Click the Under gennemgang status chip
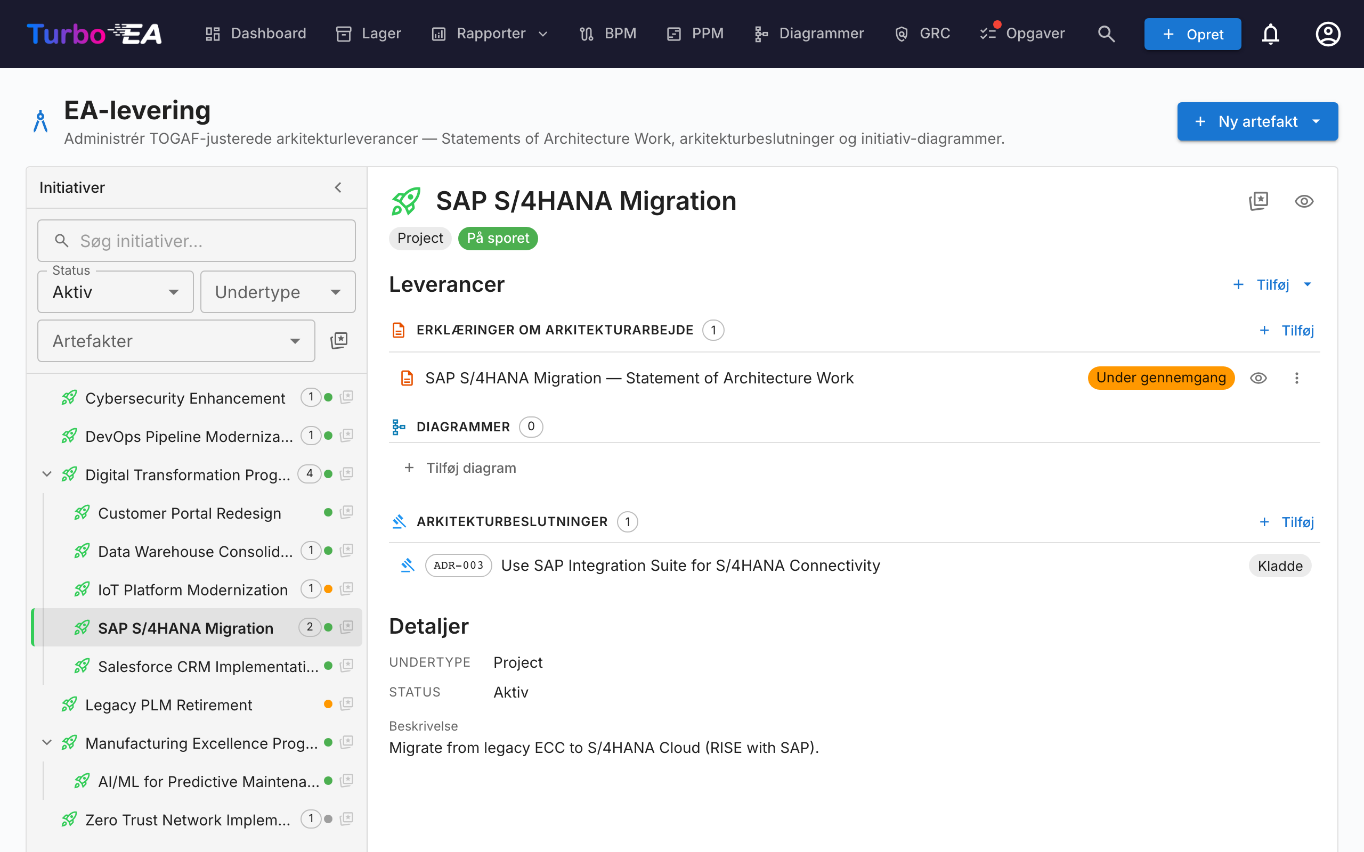 [x=1160, y=378]
